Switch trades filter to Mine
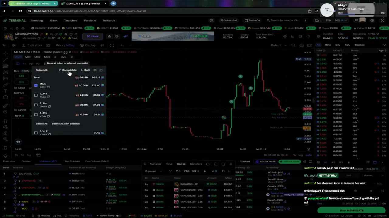Image resolution: width=389 pixels, height=218 pixels. pyautogui.click(x=328, y=45)
